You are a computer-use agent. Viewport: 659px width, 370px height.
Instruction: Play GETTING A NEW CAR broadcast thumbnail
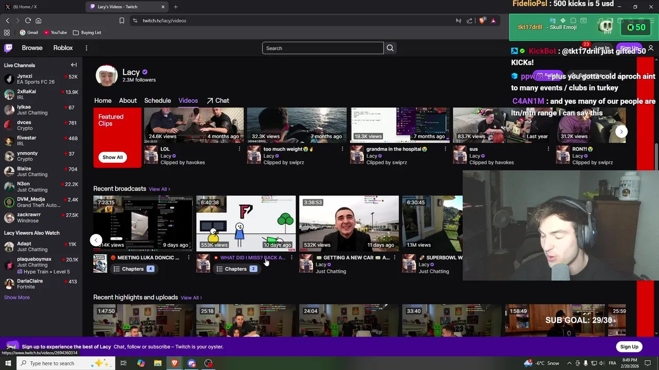click(349, 223)
